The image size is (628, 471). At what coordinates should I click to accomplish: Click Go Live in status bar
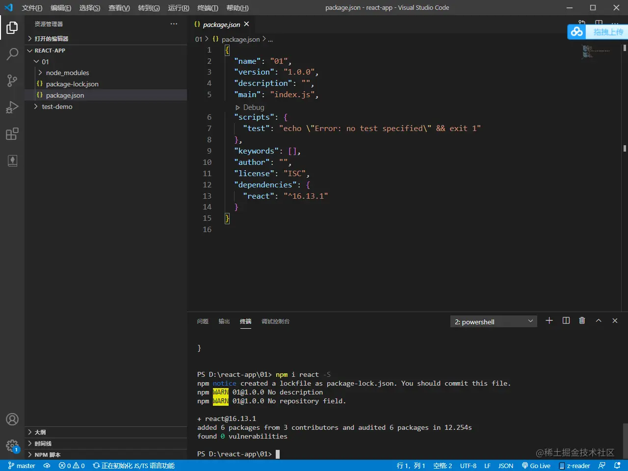tap(536, 466)
